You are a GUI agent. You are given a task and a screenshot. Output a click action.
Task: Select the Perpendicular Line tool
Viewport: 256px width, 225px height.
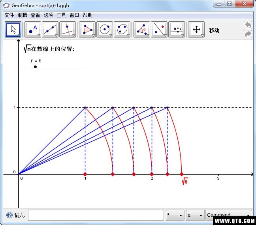pyautogui.click(x=68, y=30)
